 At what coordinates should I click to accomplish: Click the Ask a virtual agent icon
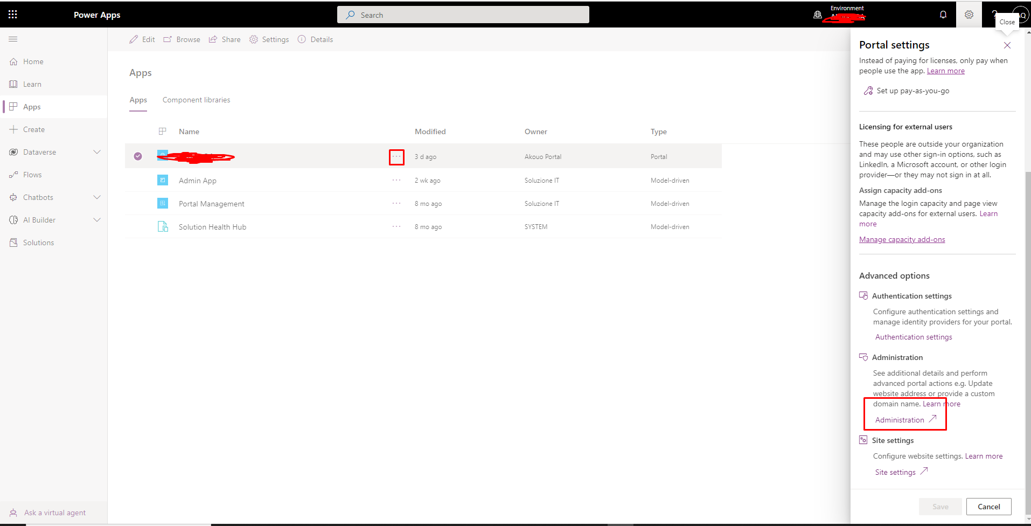pyautogui.click(x=12, y=512)
